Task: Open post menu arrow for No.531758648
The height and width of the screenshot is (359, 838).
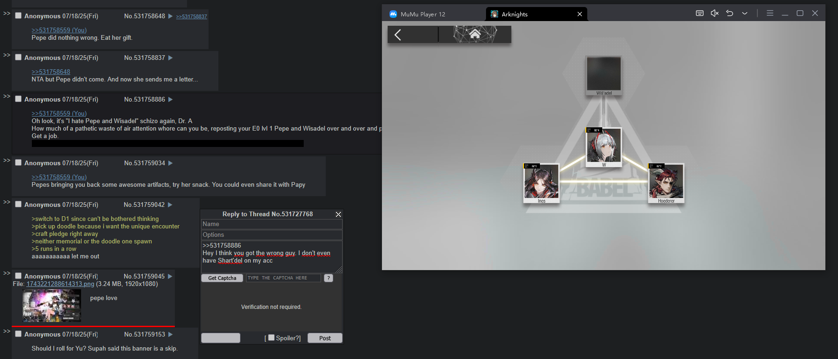Action: 171,16
